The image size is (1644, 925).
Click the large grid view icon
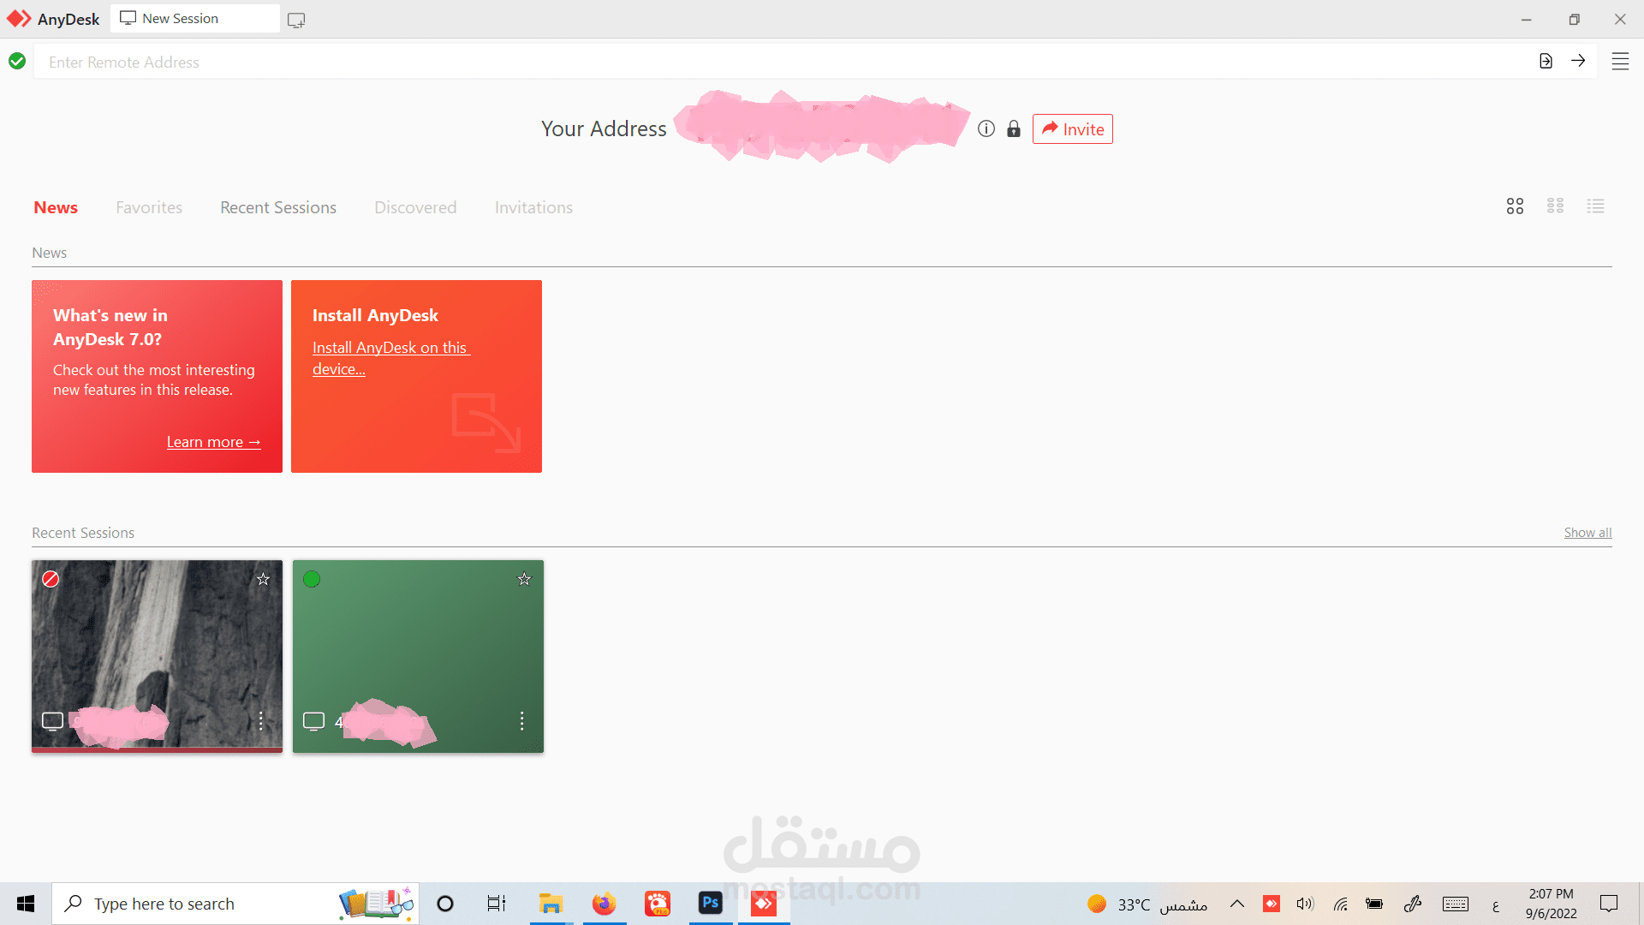pyautogui.click(x=1514, y=206)
